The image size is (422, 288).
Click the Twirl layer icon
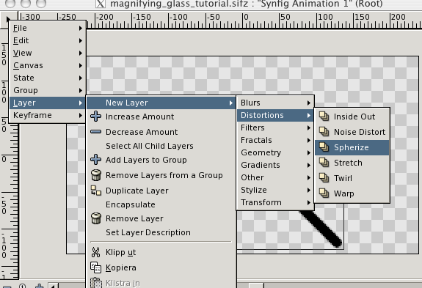324,178
